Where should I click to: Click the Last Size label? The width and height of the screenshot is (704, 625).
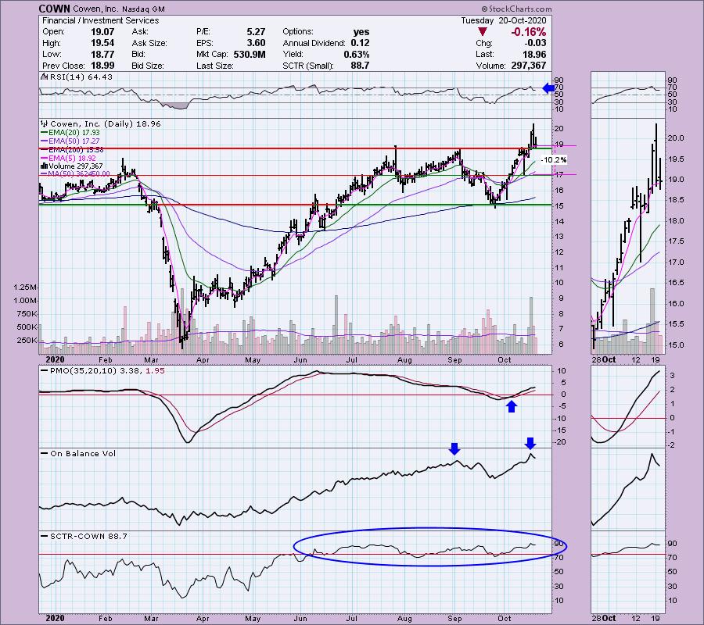point(214,66)
